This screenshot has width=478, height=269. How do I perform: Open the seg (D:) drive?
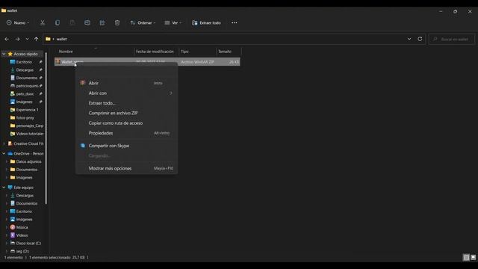click(22, 251)
